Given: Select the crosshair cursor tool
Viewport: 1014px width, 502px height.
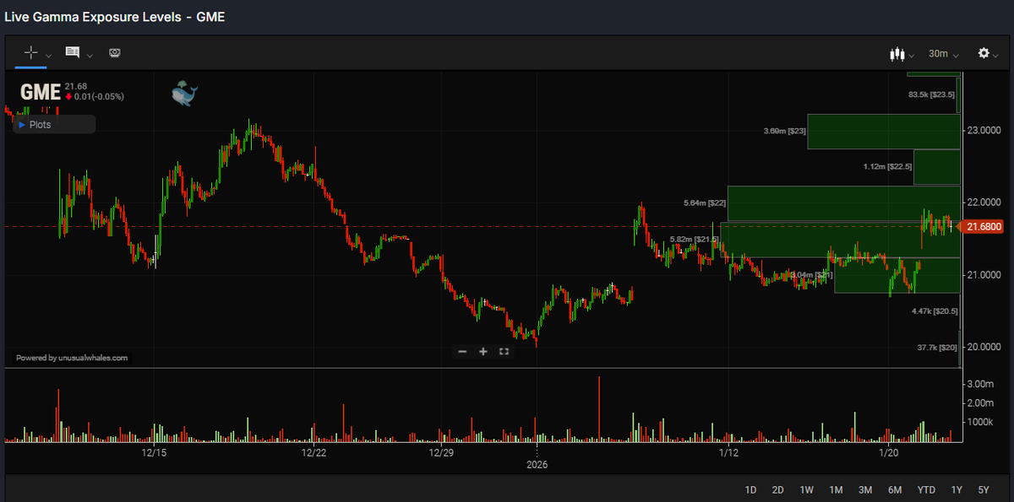Looking at the screenshot, I should click(31, 52).
